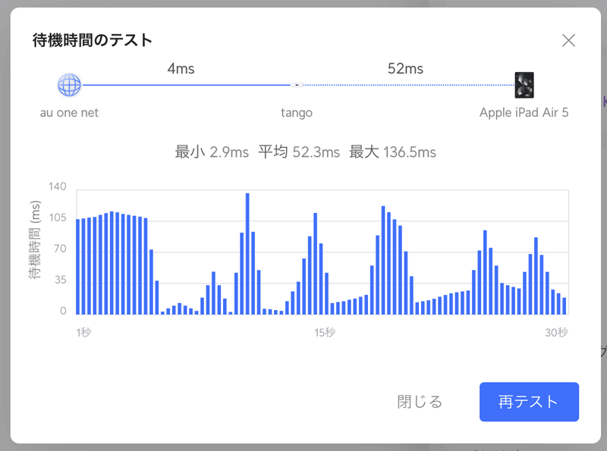
Task: Click the 1秒 x-axis label
Action: click(83, 332)
